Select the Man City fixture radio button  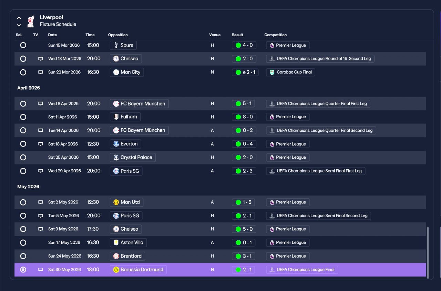click(x=23, y=72)
